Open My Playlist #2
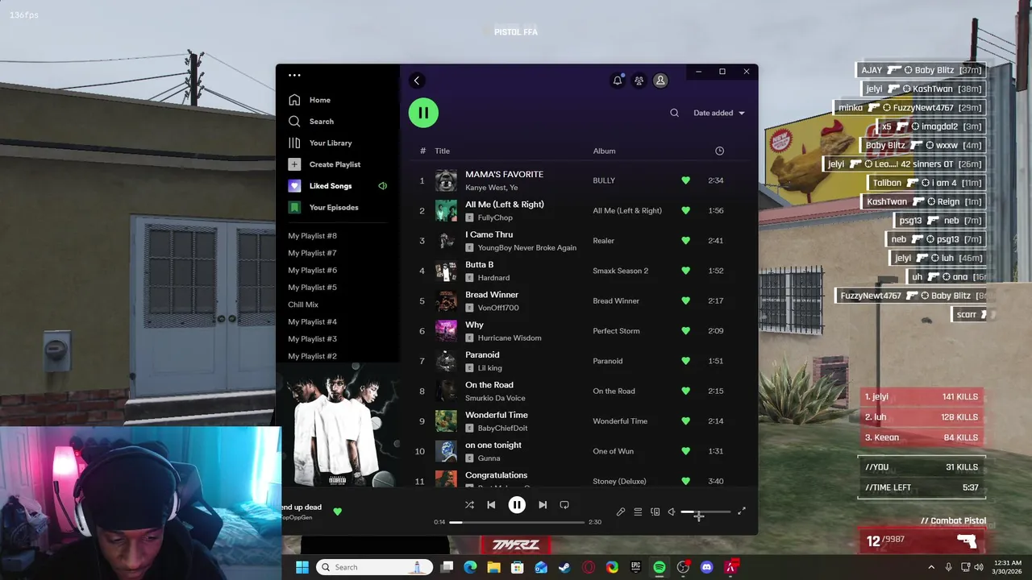Screen dimensions: 1032x580 coord(313,356)
